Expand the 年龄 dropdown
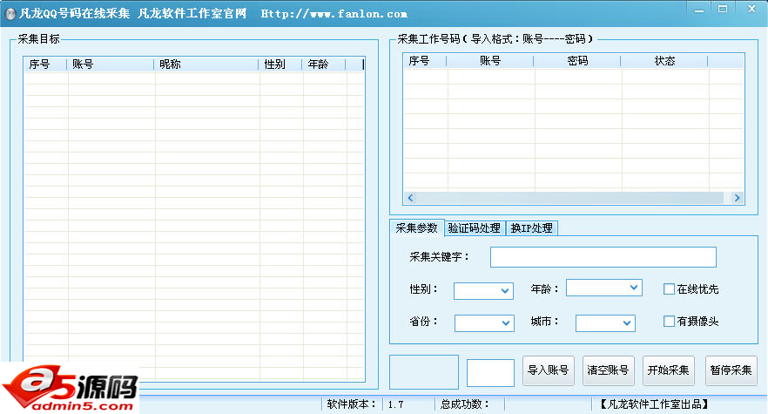The width and height of the screenshot is (768, 414). tap(604, 288)
